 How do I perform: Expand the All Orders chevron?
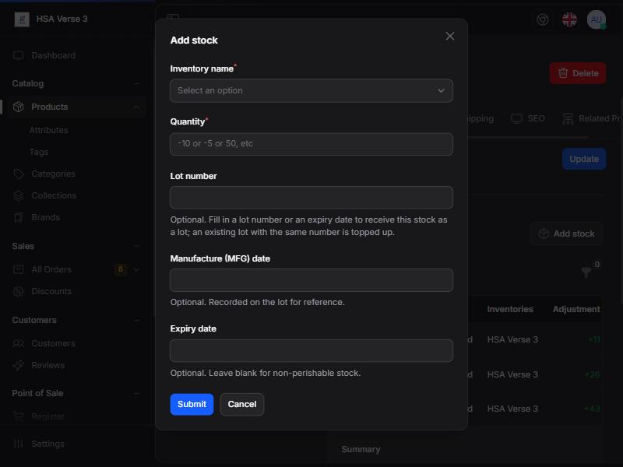click(x=136, y=269)
